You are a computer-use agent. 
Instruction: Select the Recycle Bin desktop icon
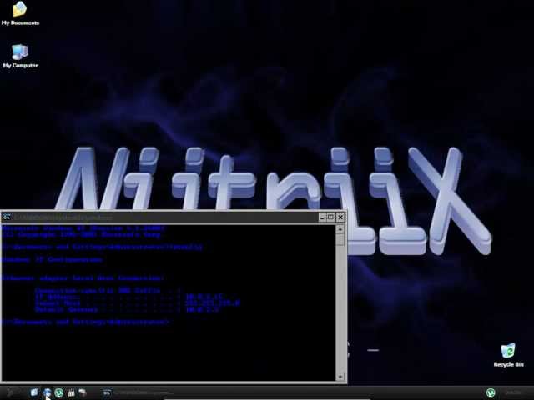point(508,355)
